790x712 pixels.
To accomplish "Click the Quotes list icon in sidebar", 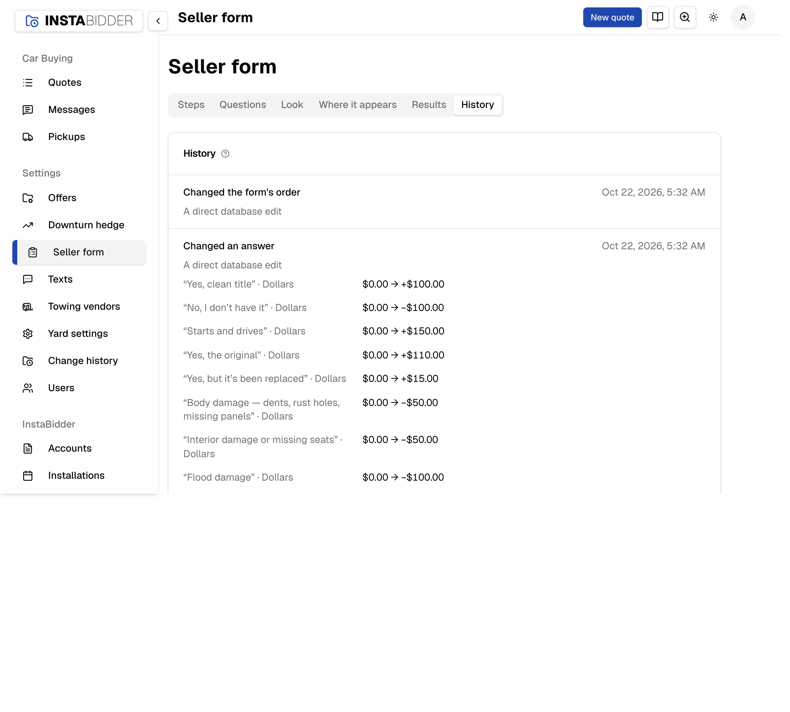I will 28,83.
